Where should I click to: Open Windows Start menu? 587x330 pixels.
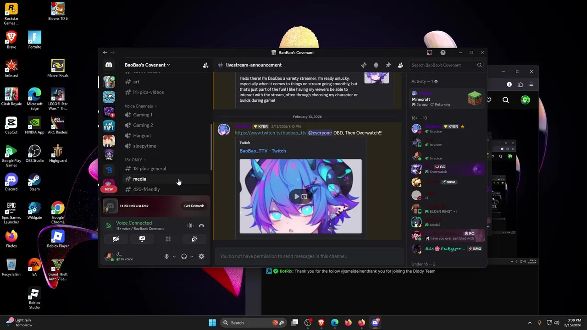(212, 323)
